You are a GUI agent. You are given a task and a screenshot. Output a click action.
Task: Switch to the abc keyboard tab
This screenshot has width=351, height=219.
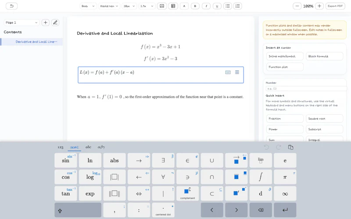click(88, 147)
